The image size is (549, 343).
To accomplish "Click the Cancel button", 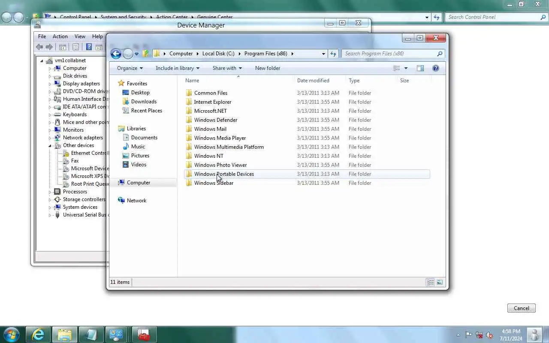I will [522, 308].
